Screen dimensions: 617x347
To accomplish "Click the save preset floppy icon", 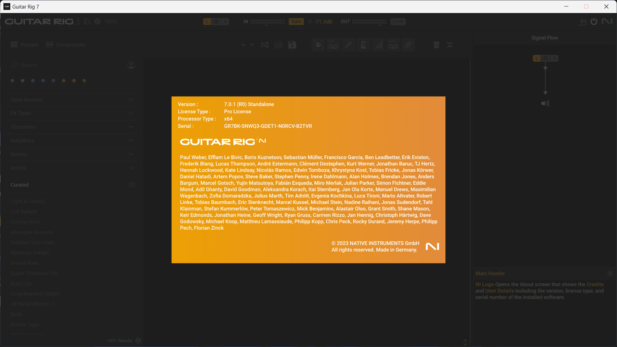I will 278,45.
